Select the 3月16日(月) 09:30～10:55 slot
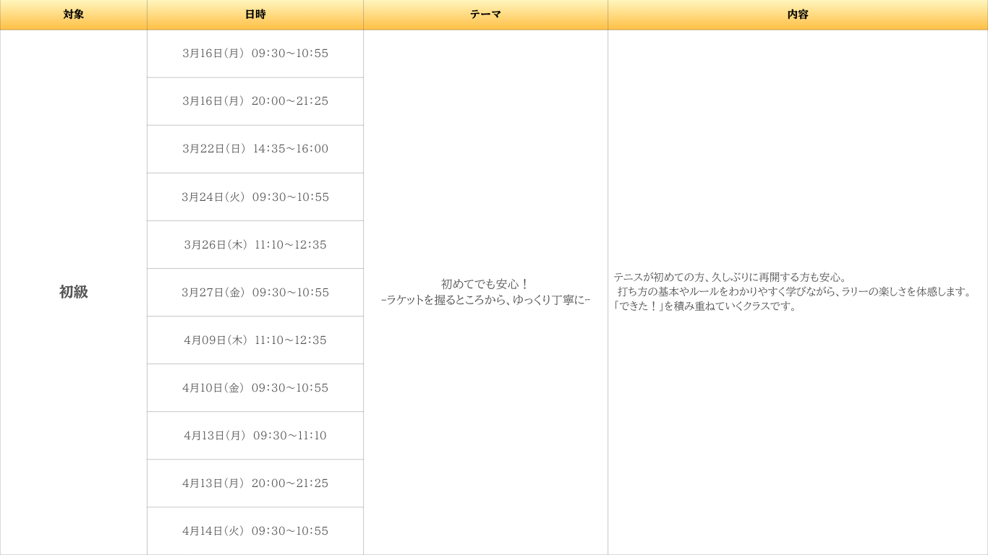This screenshot has height=555, width=988. [255, 53]
